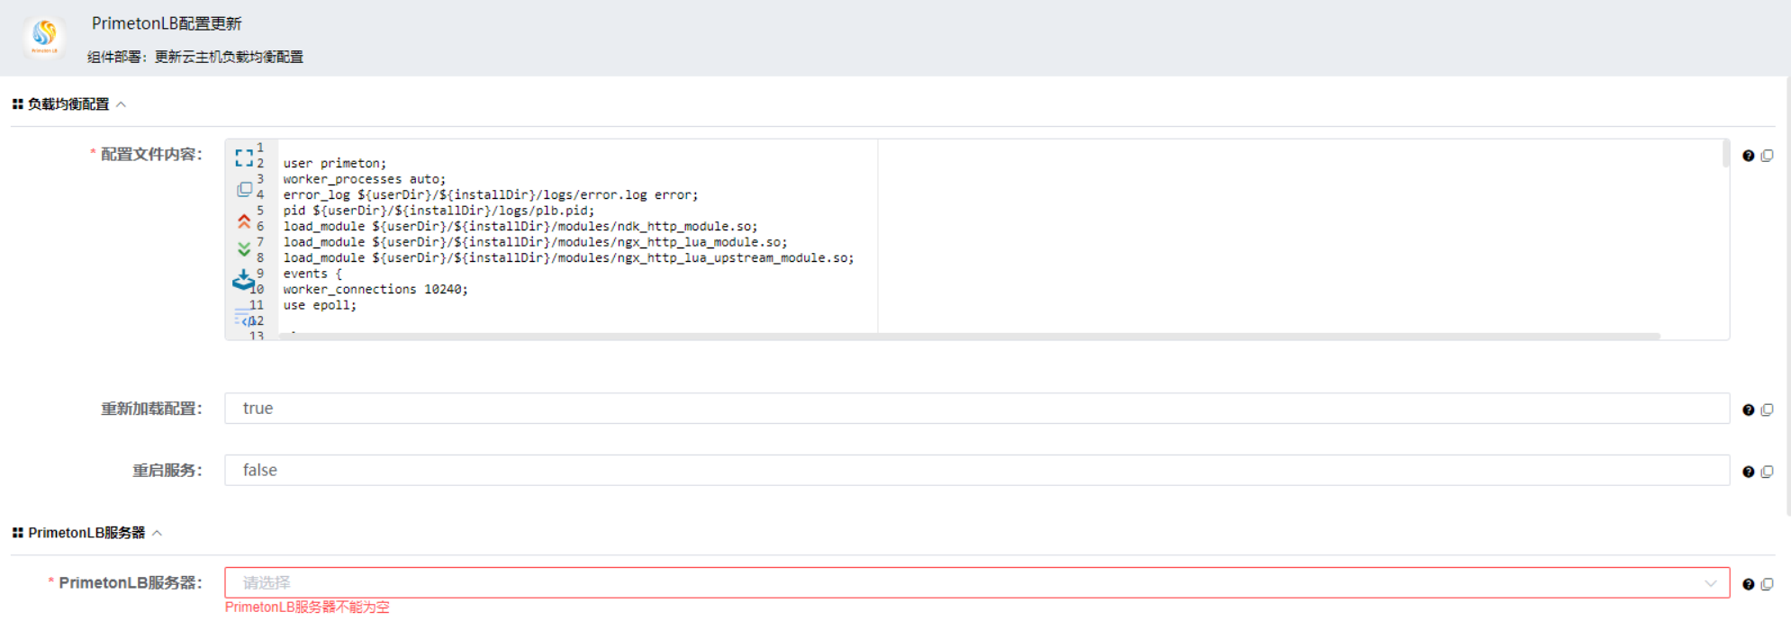Click the 重新加载配置 field containing true

click(976, 409)
